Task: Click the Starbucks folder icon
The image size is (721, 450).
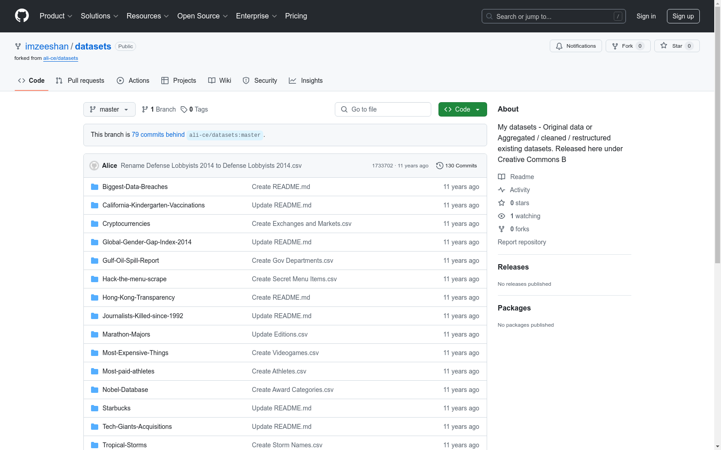Action: [x=95, y=408]
